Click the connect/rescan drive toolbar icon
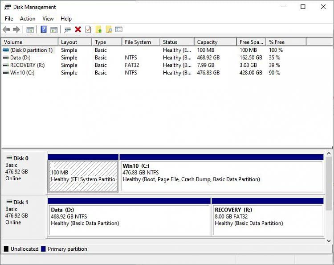Image resolution: width=334 pixels, height=265 pixels. coord(68,29)
